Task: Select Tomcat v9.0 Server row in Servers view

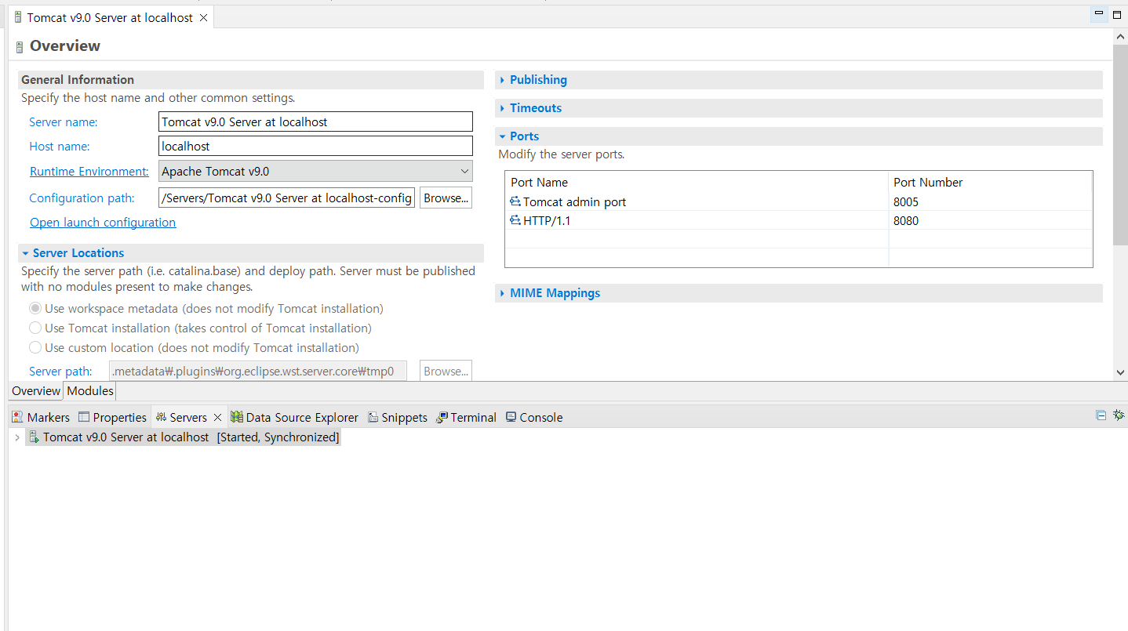Action: tap(184, 437)
